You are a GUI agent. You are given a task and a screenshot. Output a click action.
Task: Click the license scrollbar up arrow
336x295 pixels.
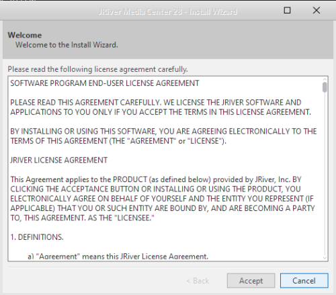[325, 79]
